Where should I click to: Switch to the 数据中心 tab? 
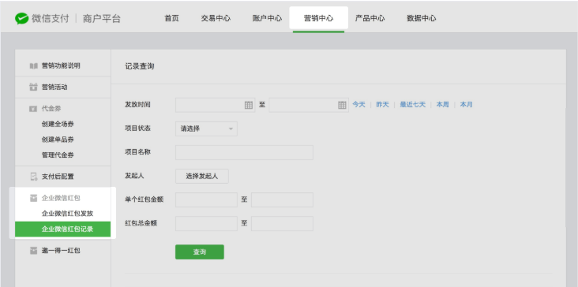click(x=422, y=18)
